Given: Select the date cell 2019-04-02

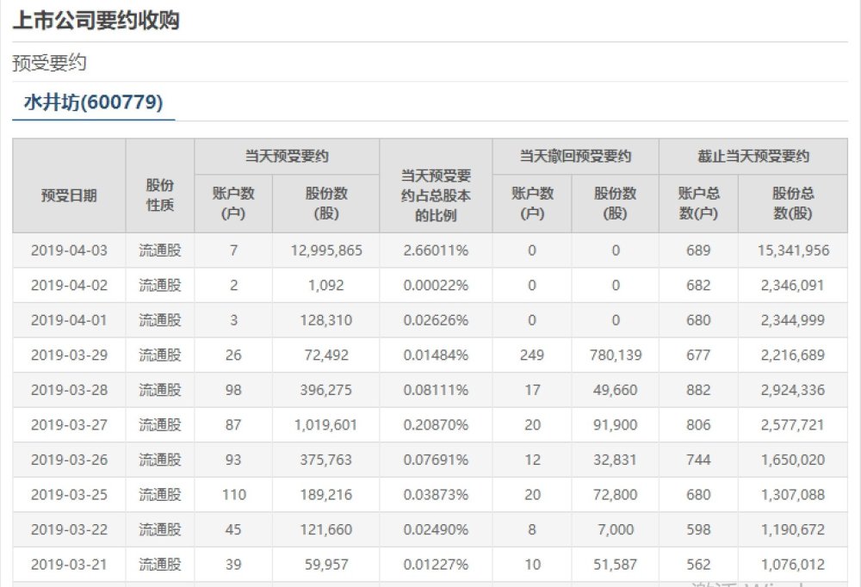Looking at the screenshot, I should coord(69,286).
